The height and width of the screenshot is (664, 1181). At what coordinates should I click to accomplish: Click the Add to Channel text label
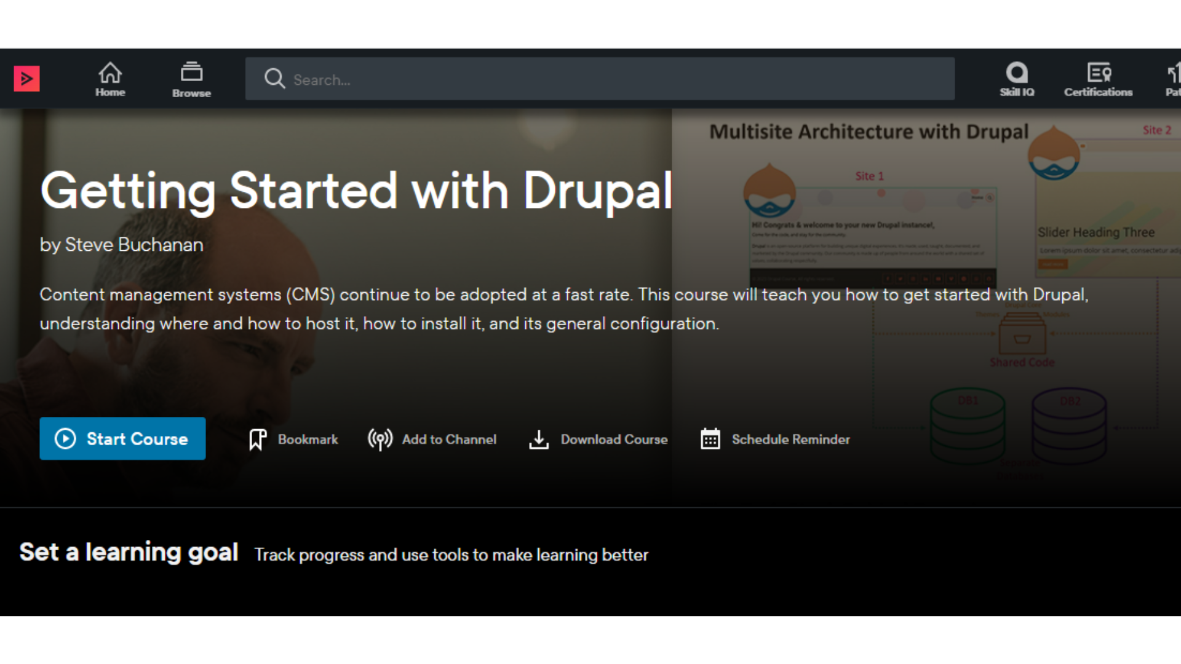pyautogui.click(x=450, y=438)
